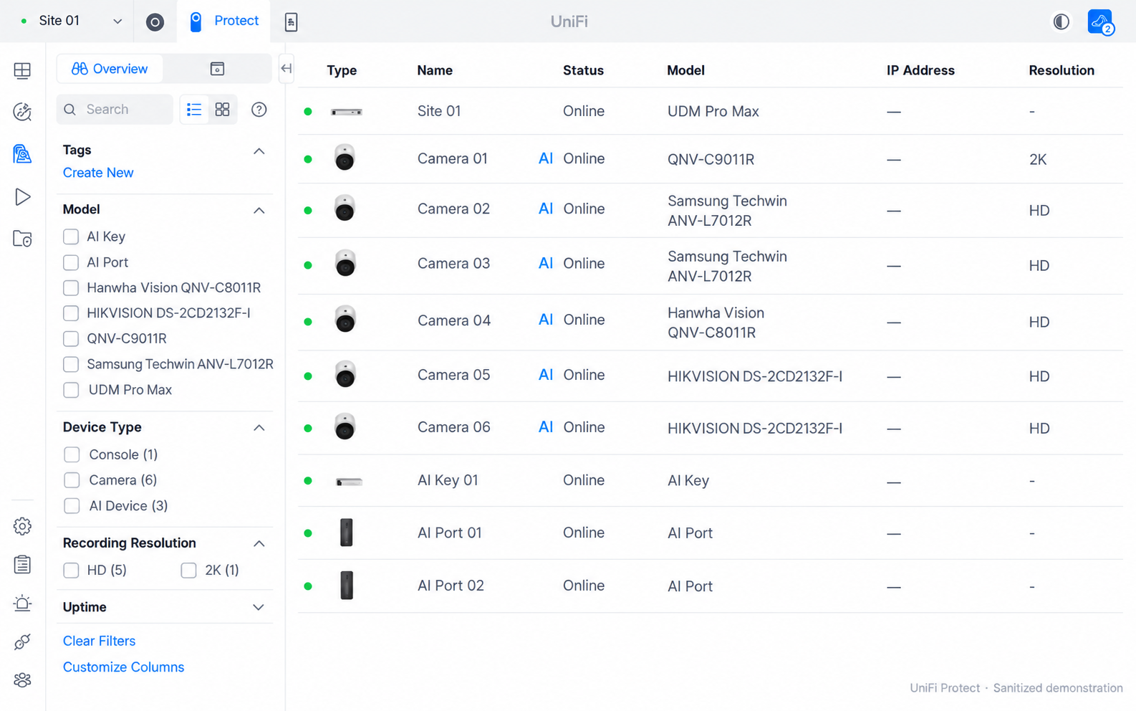Collapse the Recording Resolution section
Viewport: 1136px width, 711px height.
[259, 544]
